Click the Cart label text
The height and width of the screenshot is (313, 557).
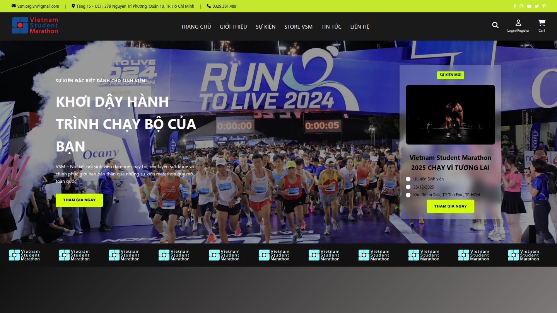[542, 31]
